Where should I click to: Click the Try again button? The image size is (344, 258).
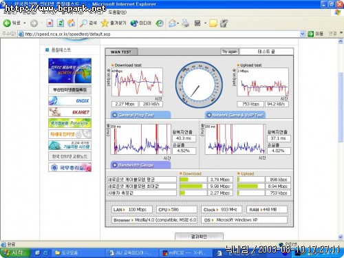tap(229, 52)
